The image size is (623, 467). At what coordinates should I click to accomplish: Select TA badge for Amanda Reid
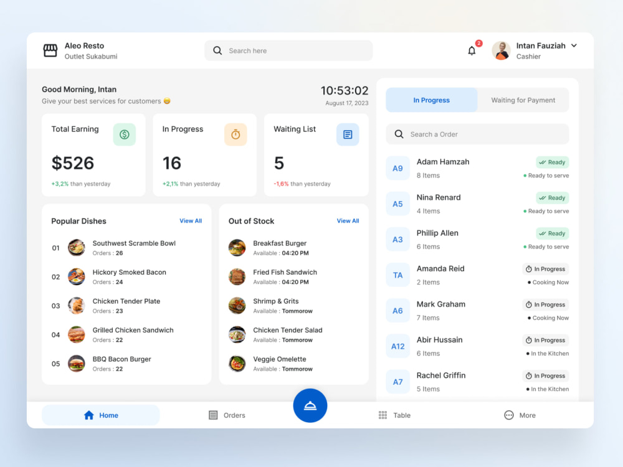397,275
